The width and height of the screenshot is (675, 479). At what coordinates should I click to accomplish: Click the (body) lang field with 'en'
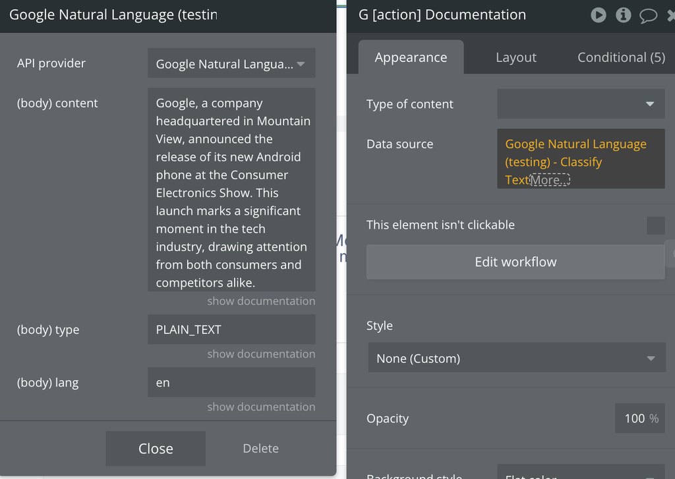click(231, 382)
